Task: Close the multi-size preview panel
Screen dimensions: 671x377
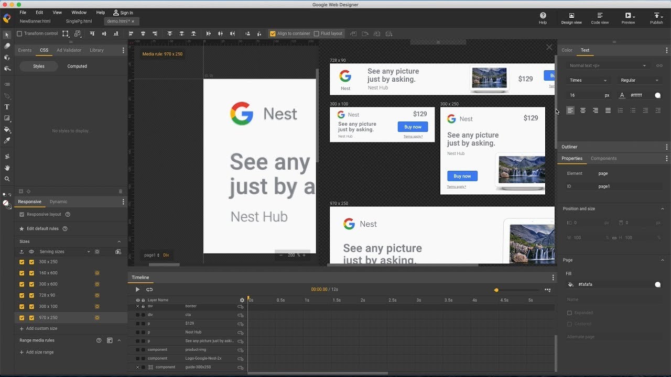Action: 549,47
